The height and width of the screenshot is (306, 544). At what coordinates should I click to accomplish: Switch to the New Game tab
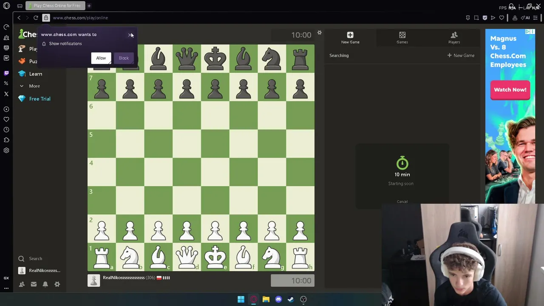350,38
